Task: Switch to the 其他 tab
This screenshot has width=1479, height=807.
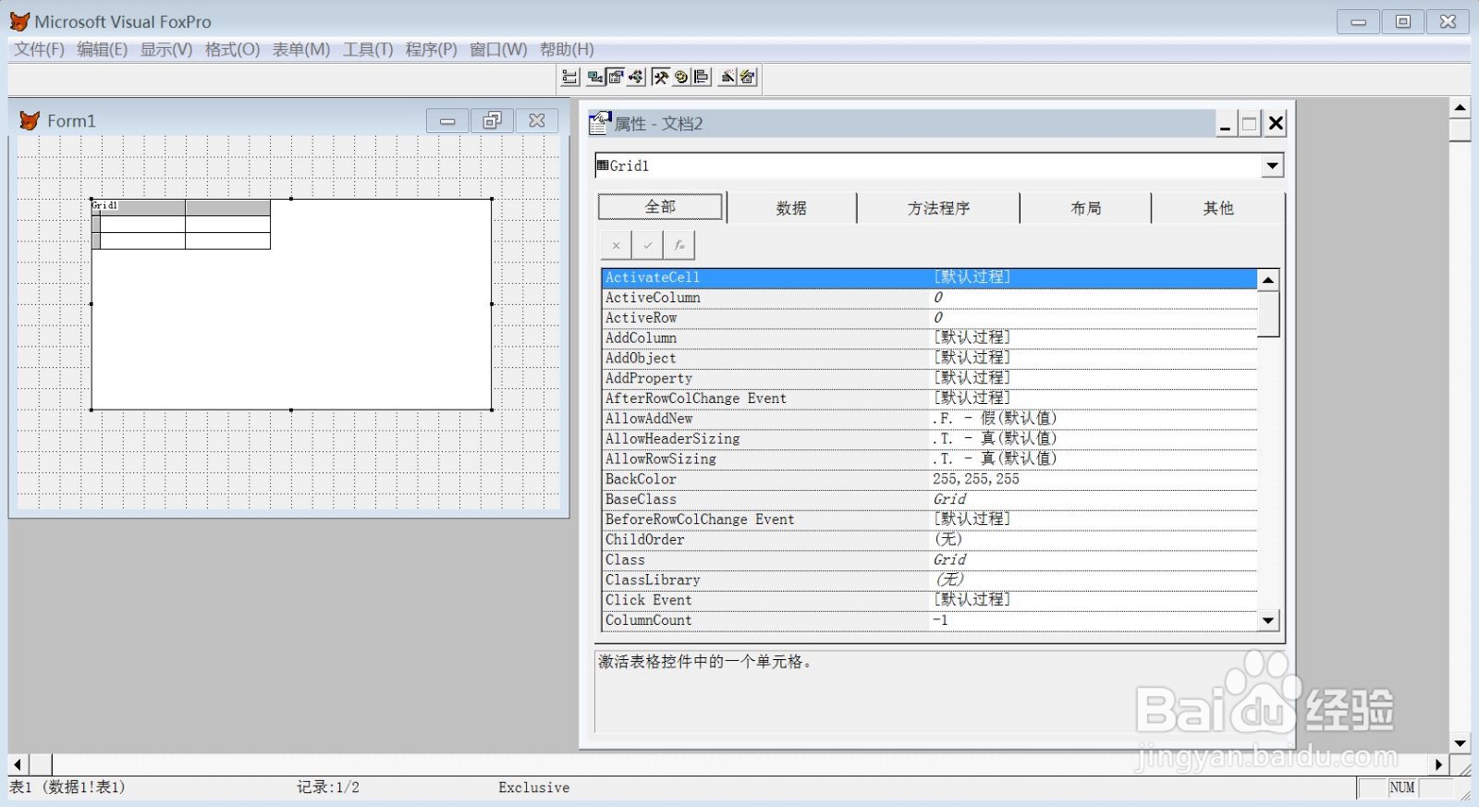Action: pyautogui.click(x=1218, y=208)
